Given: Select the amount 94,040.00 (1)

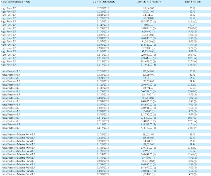Looking at the screenshot, I should (x=148, y=42).
